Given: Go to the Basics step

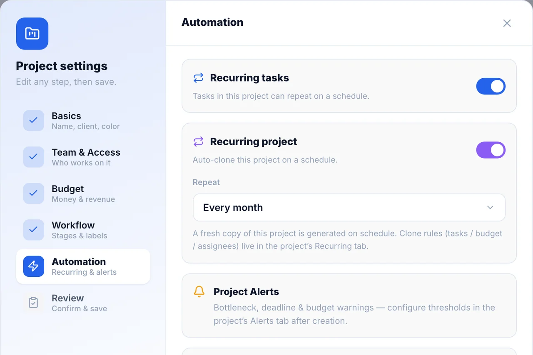Looking at the screenshot, I should click(x=83, y=121).
